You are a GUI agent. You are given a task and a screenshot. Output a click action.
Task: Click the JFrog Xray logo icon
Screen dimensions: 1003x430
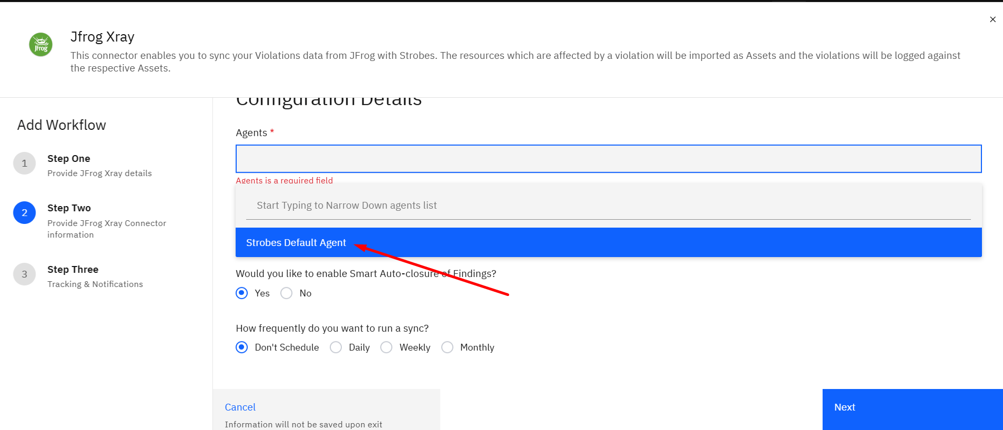point(40,45)
